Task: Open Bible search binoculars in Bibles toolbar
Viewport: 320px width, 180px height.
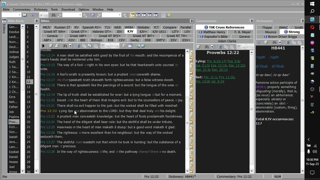Action: 65,46
